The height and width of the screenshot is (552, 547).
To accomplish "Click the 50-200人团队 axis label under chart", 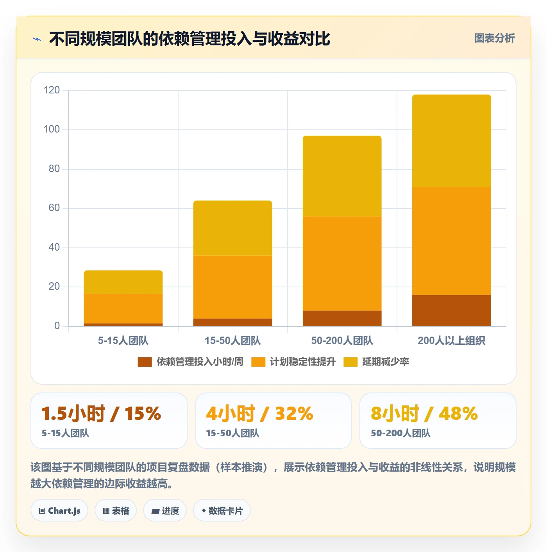I will click(342, 341).
